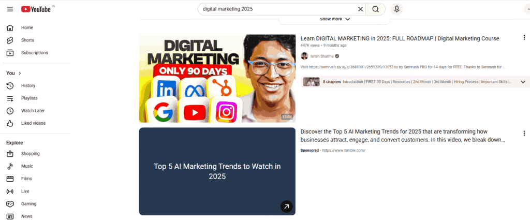Visit Ishan Sharma channel name link
530x220 pixels.
(322, 56)
